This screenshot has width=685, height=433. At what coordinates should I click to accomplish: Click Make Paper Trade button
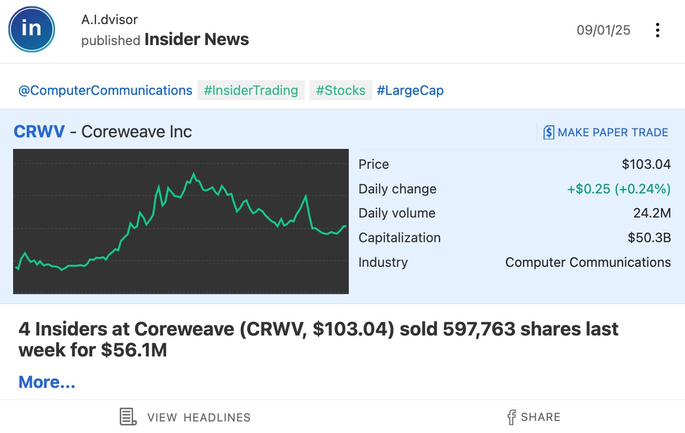click(x=606, y=132)
